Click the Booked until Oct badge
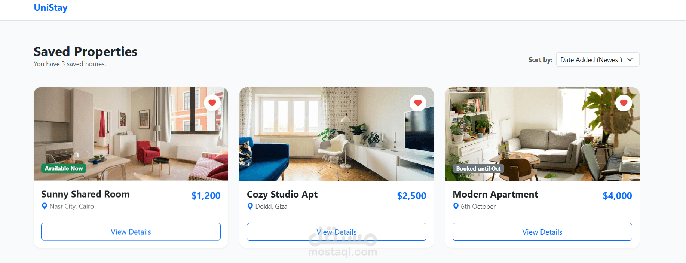Image resolution: width=686 pixels, height=263 pixels. point(478,169)
